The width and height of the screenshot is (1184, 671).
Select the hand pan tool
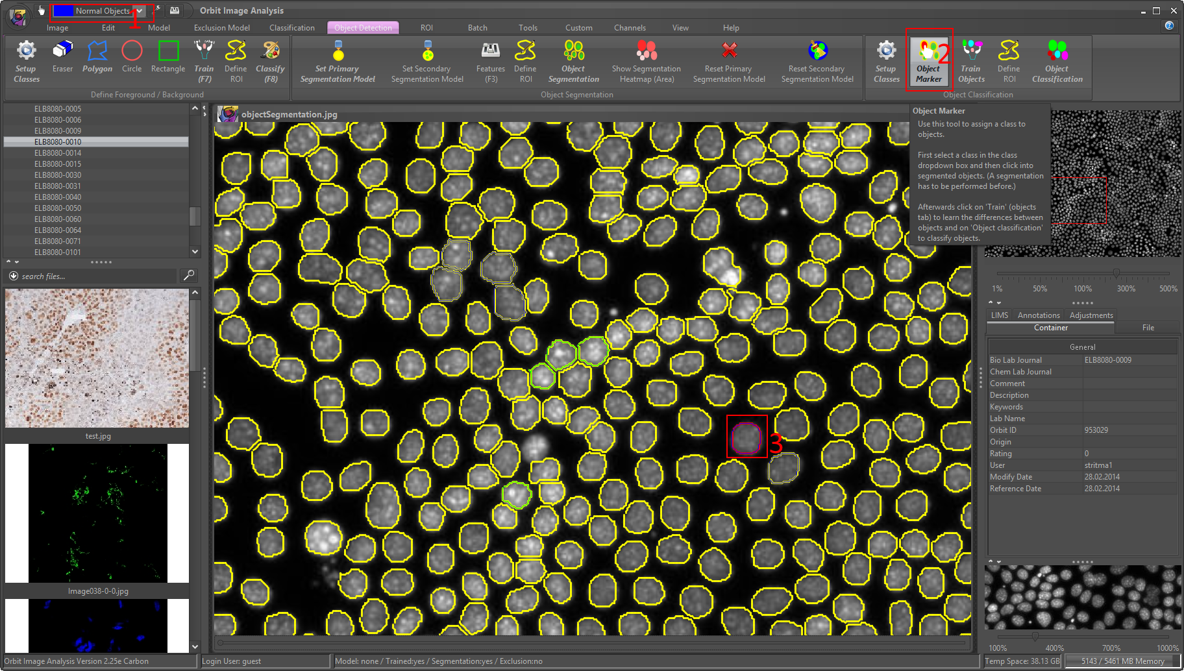coord(42,10)
